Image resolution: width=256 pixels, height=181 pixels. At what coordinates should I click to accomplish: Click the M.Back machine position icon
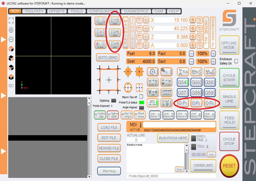pos(100,44)
